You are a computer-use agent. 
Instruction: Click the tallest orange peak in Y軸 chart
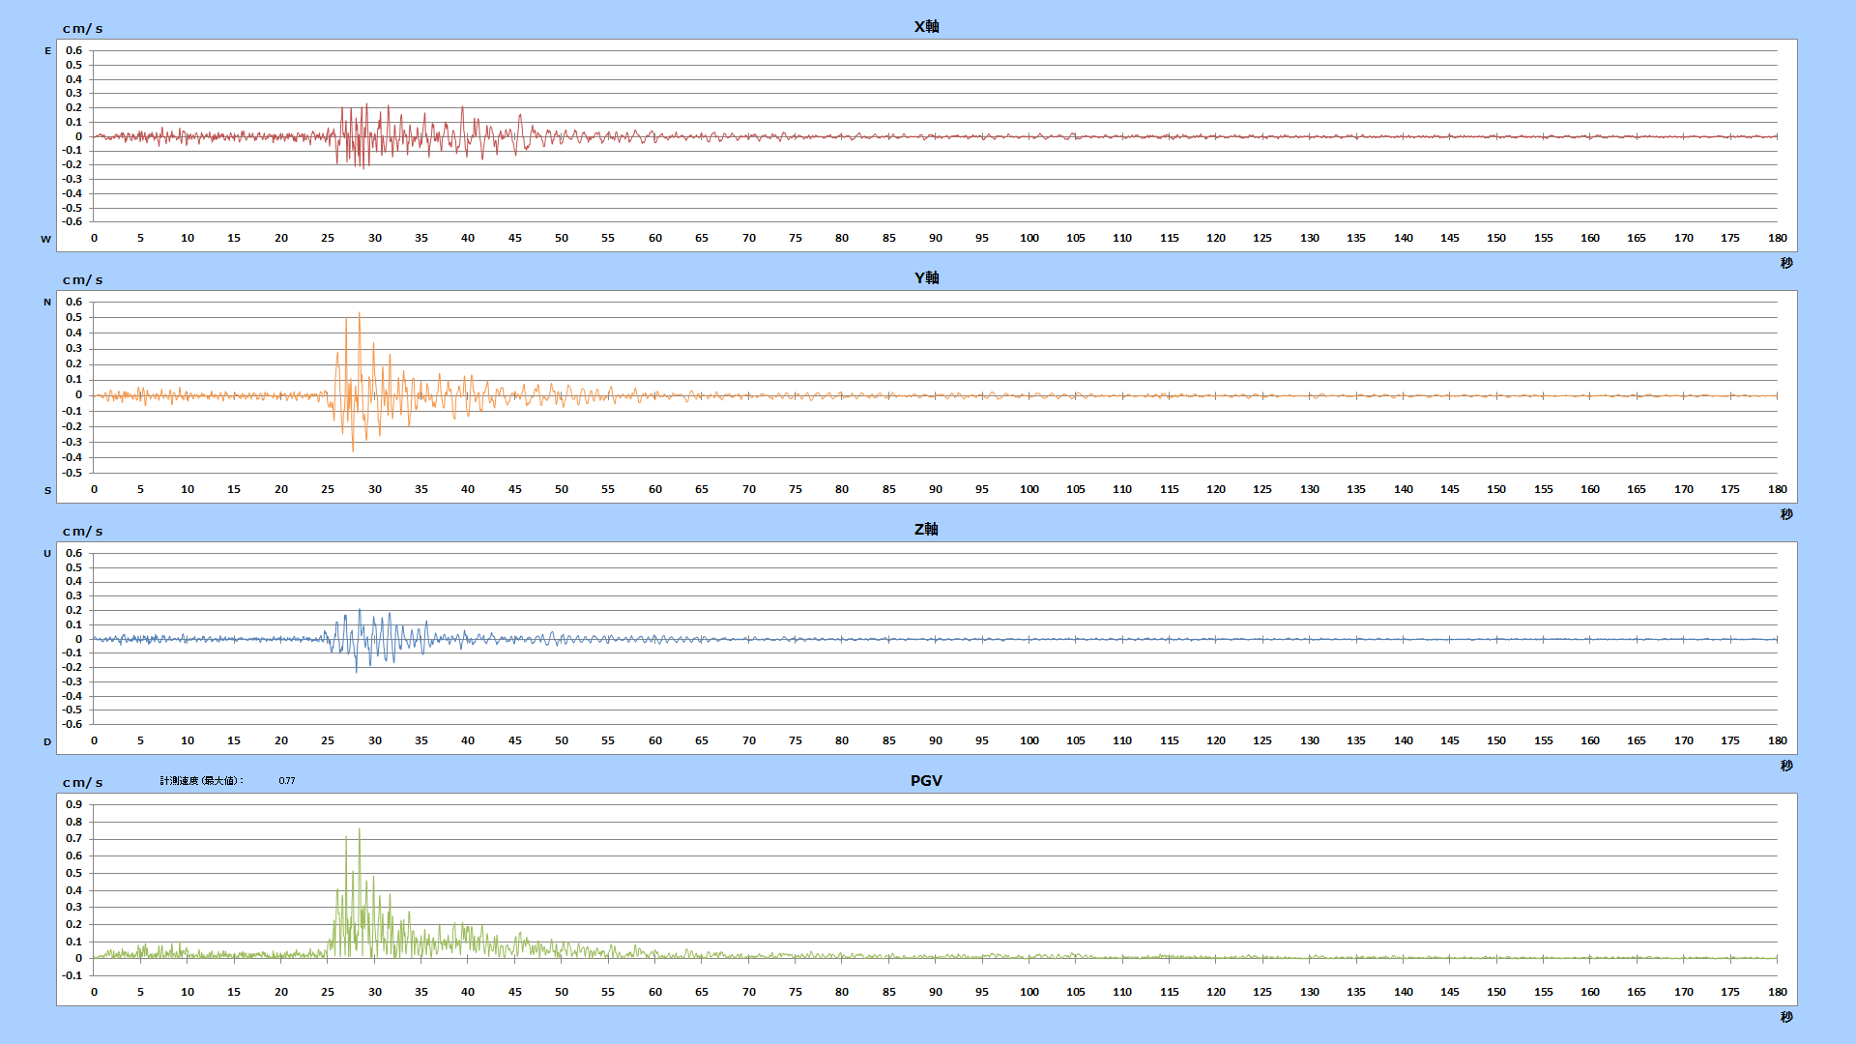(x=360, y=317)
